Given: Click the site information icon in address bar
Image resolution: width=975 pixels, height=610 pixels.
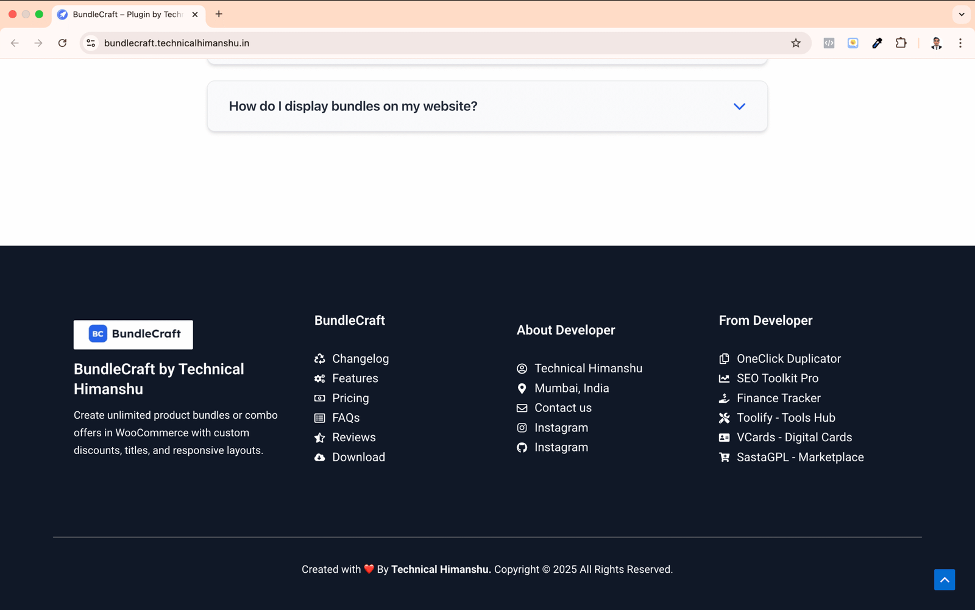Looking at the screenshot, I should click(x=91, y=43).
